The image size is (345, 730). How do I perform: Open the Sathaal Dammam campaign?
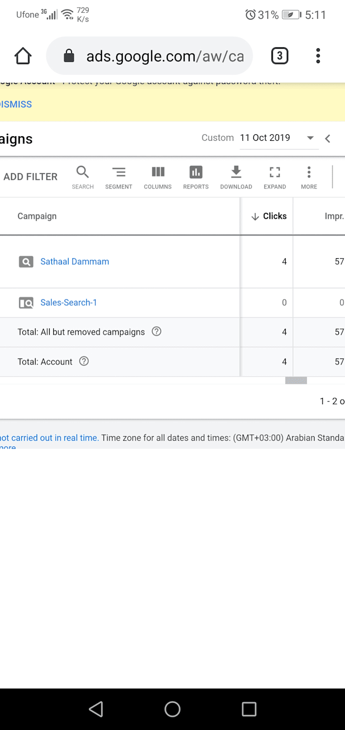tap(75, 262)
